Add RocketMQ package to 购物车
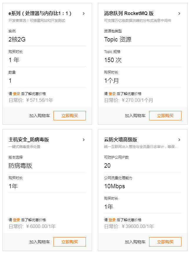The width and height of the screenshot is (190, 253). pos(135,116)
